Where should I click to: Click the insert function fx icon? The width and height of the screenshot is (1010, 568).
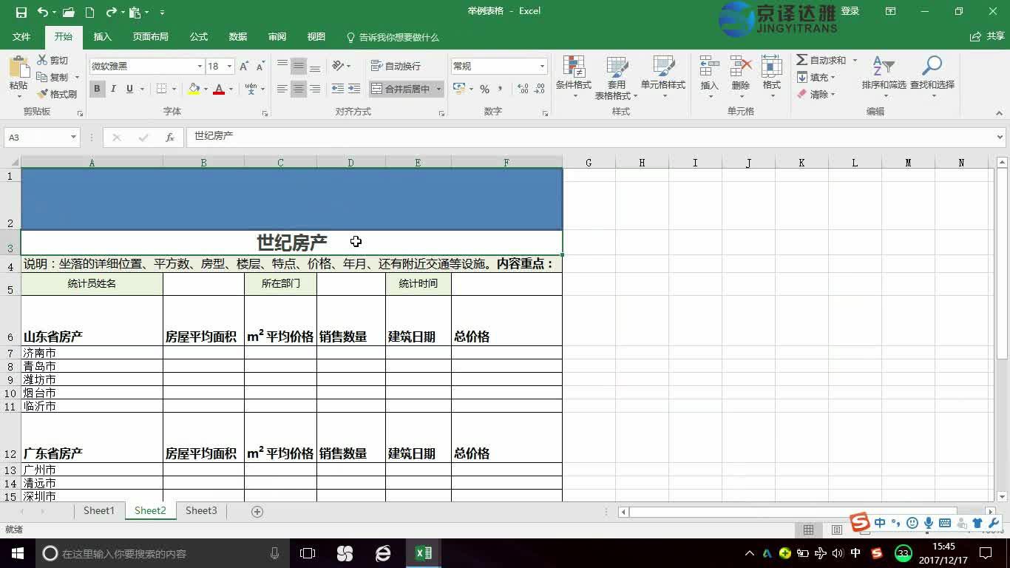click(x=170, y=138)
